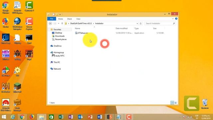Launch Outlook from the taskbar
The width and height of the screenshot is (213, 120).
pyautogui.click(x=80, y=117)
